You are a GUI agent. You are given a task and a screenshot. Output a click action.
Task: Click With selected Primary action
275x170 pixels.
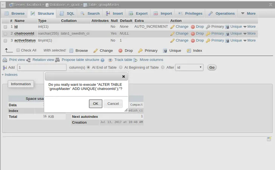148,51
